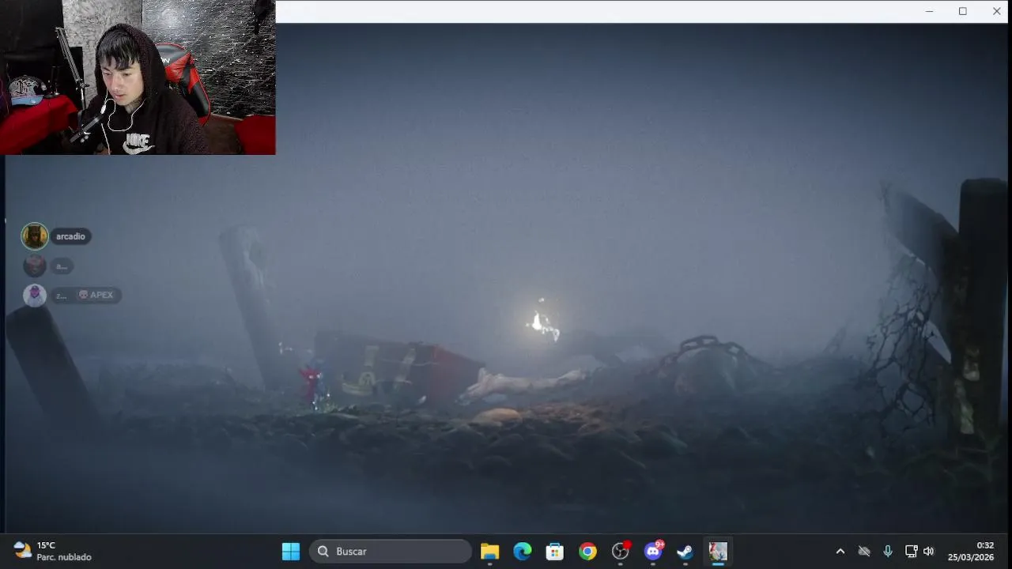Open the volume control in tray

point(928,551)
